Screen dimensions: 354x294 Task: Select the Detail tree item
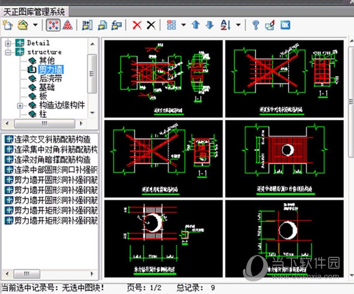(x=38, y=43)
